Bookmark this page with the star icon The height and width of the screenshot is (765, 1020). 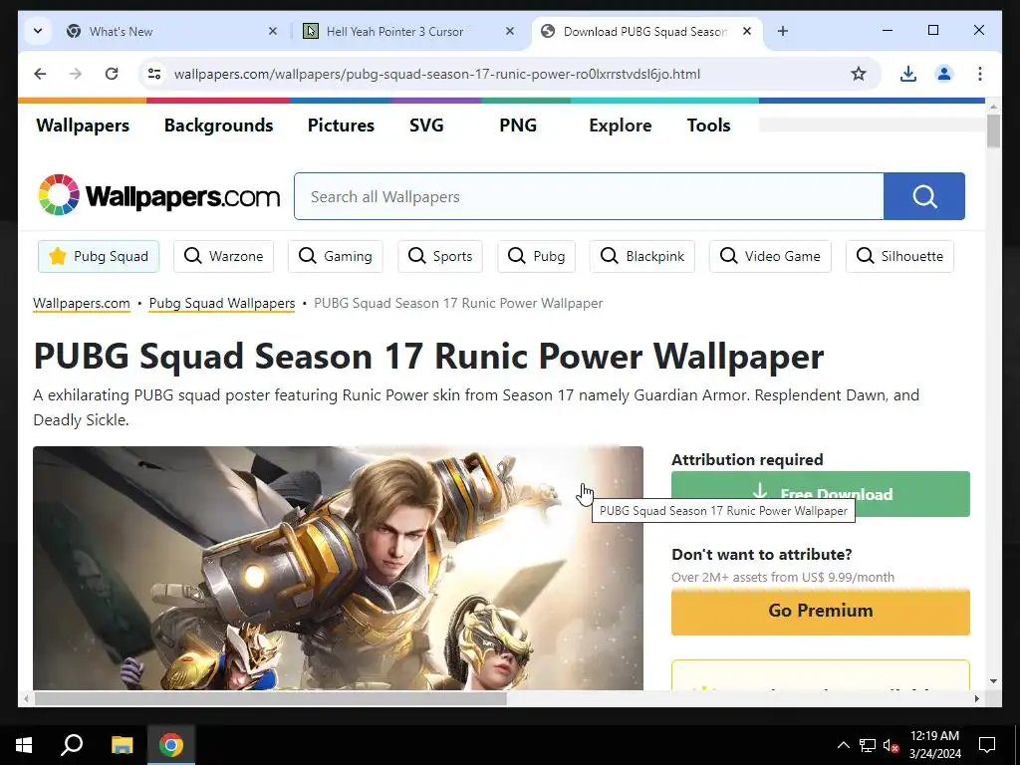[x=859, y=74]
